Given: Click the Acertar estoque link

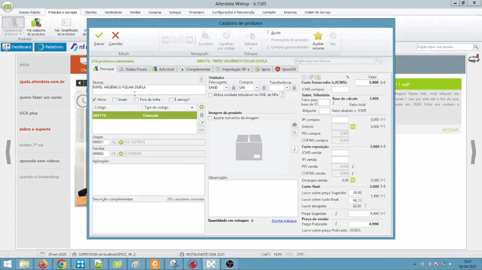Looking at the screenshot, I should point(284,221).
